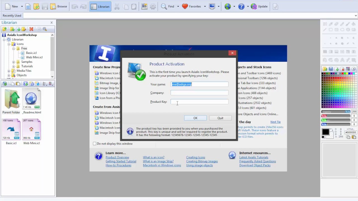Click the Favorites heart icon

coord(185,6)
